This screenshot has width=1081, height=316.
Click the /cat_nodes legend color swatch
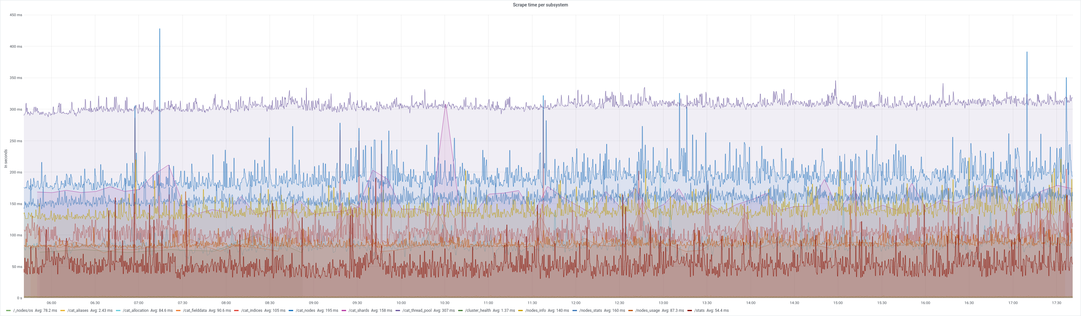(291, 311)
